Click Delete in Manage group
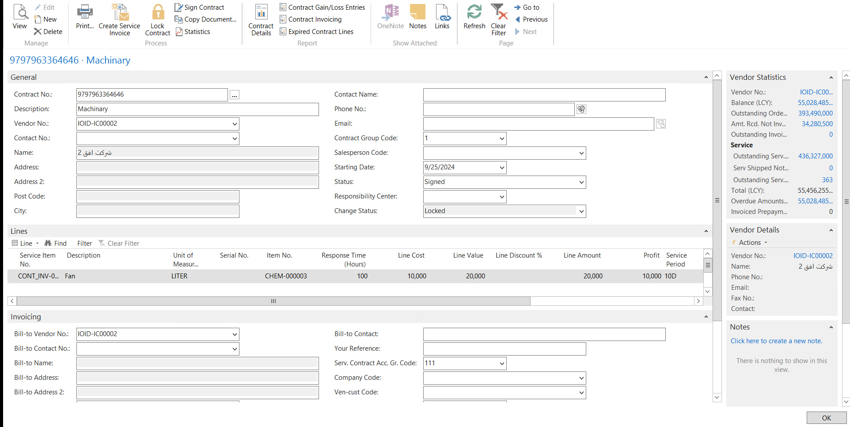 pyautogui.click(x=48, y=32)
